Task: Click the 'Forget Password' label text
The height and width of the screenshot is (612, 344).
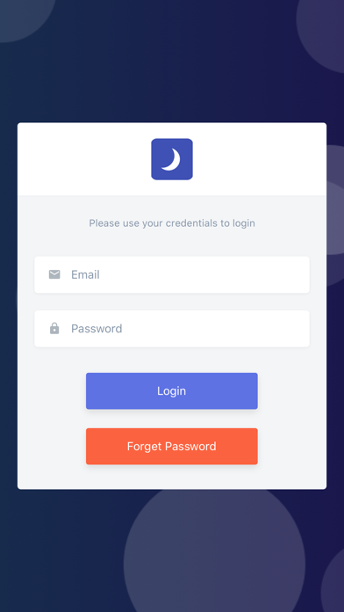Action: pyautogui.click(x=171, y=446)
